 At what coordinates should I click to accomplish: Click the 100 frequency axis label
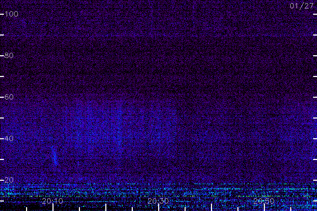tap(12, 14)
